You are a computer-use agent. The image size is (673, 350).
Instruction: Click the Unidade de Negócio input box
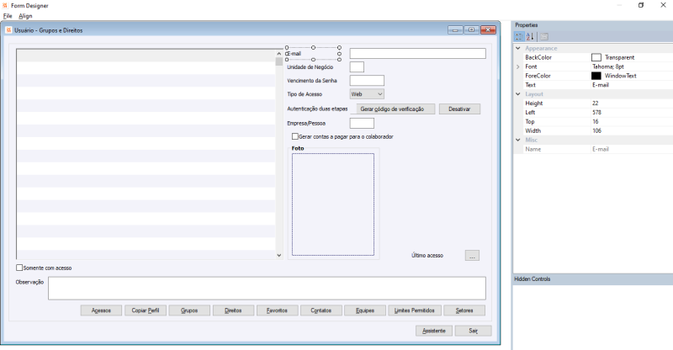point(357,67)
